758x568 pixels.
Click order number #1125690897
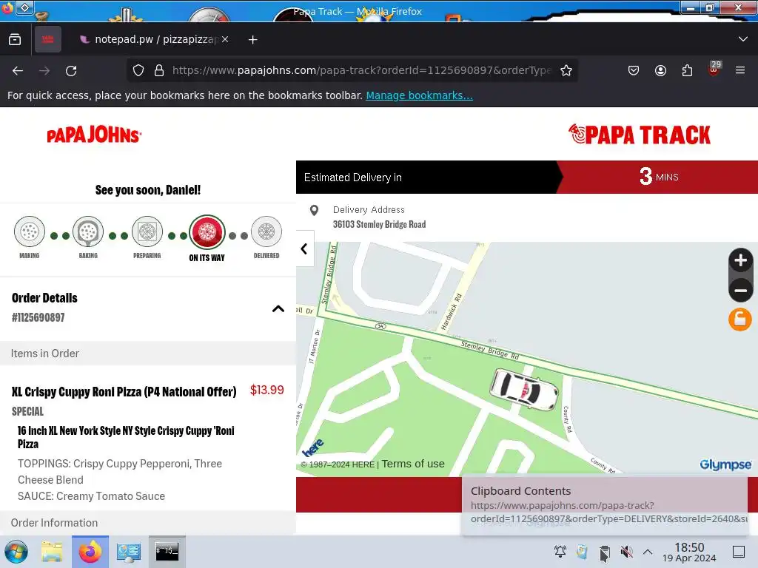click(38, 317)
